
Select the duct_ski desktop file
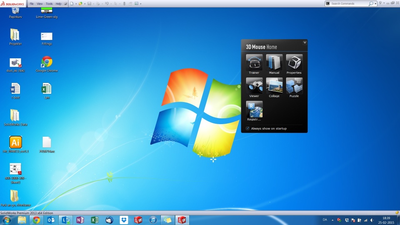click(x=15, y=65)
